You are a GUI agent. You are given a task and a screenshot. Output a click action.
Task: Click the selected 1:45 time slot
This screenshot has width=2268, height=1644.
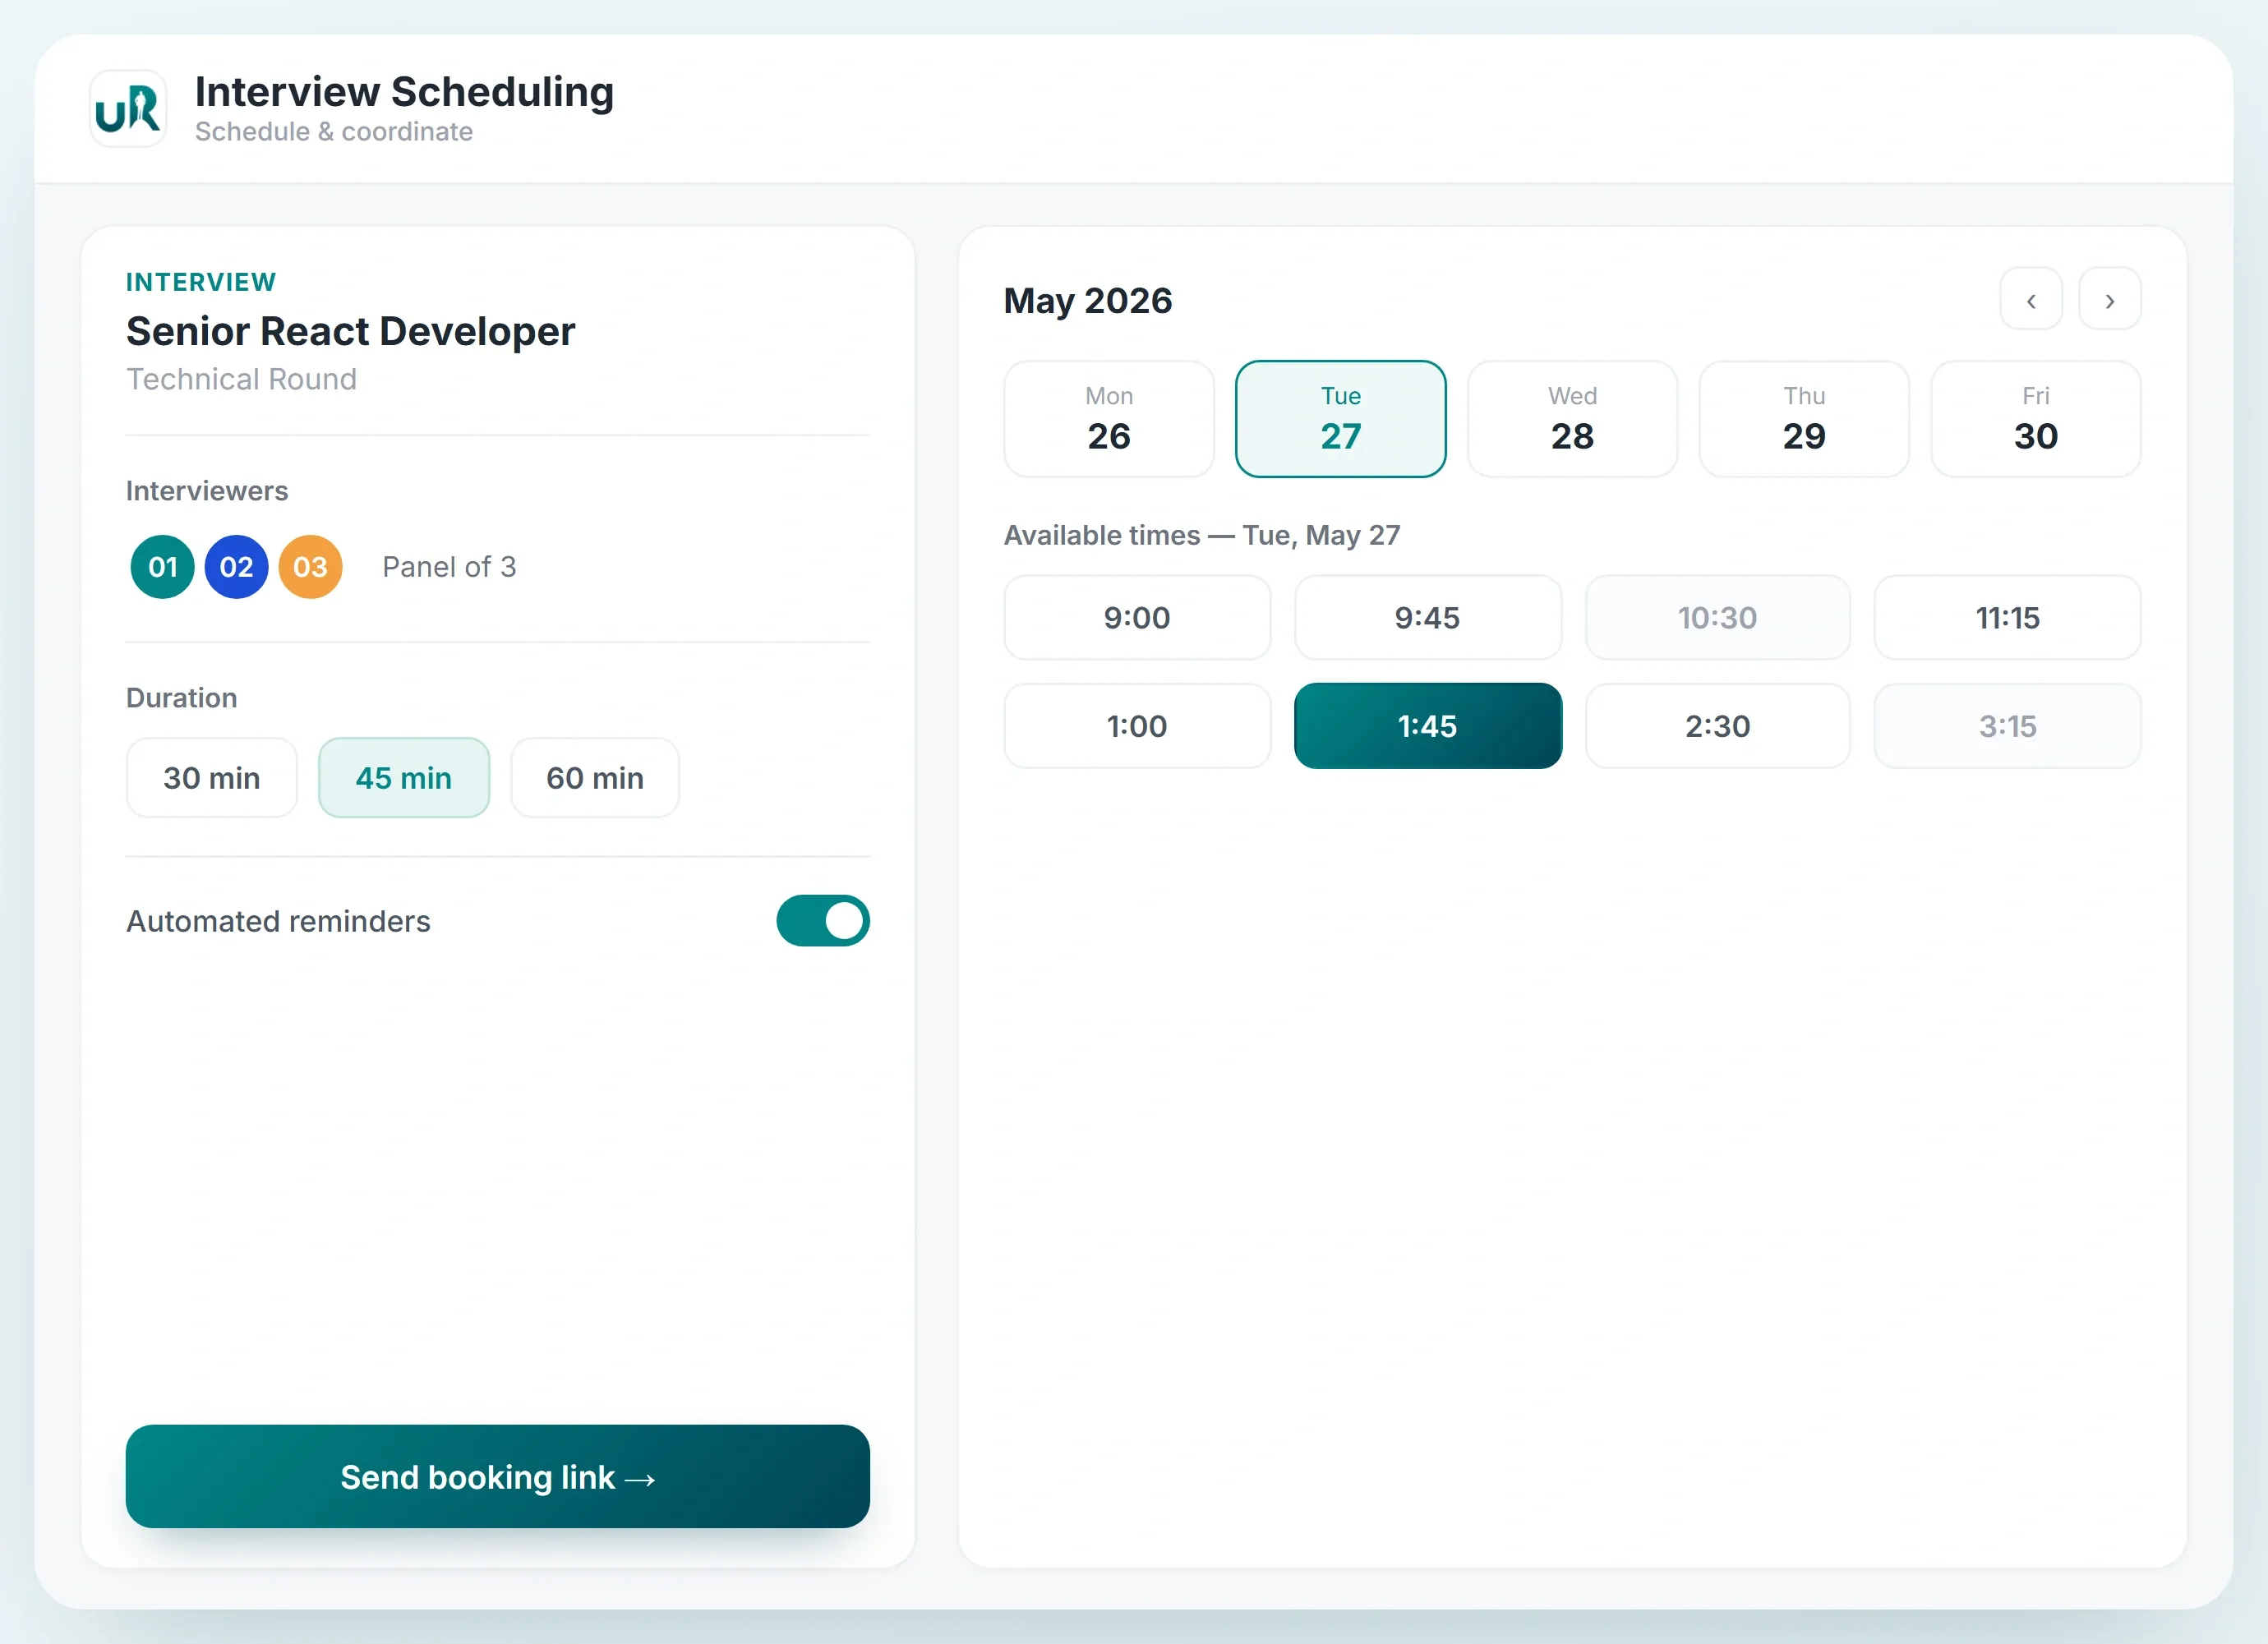pos(1428,726)
